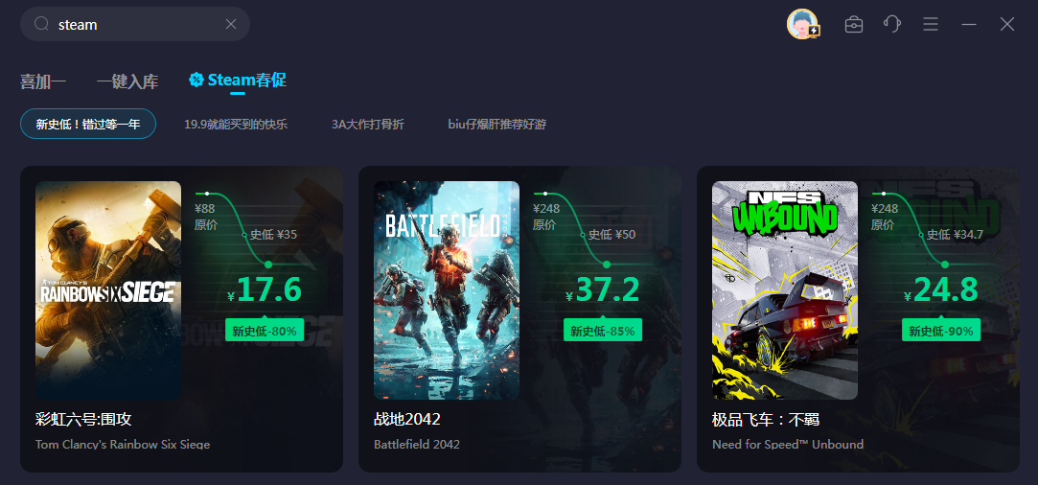Open the hamburger menu

(931, 25)
